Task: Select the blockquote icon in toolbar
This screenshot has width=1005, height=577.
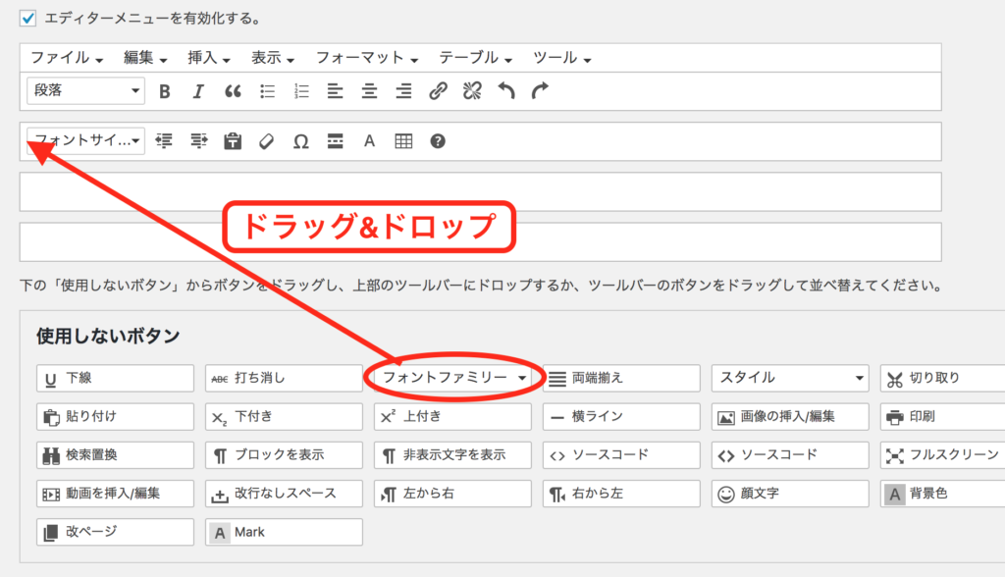Action: click(233, 91)
